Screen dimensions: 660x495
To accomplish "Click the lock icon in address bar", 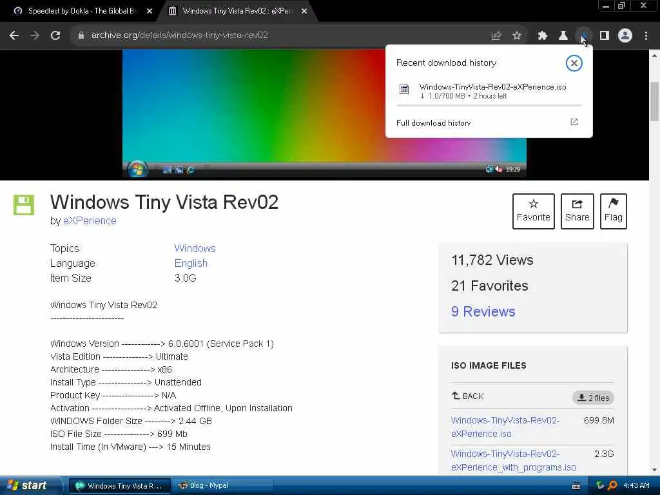I will tap(81, 35).
